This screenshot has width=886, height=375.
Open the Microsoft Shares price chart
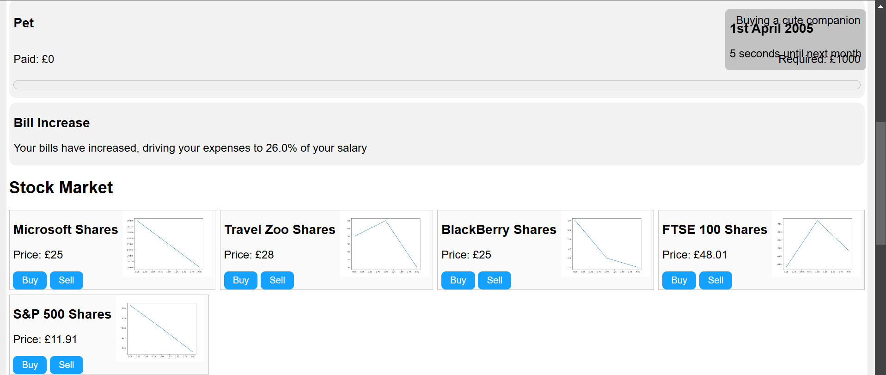click(167, 244)
